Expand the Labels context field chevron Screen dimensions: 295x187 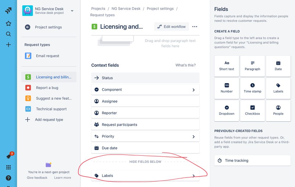[x=193, y=176]
